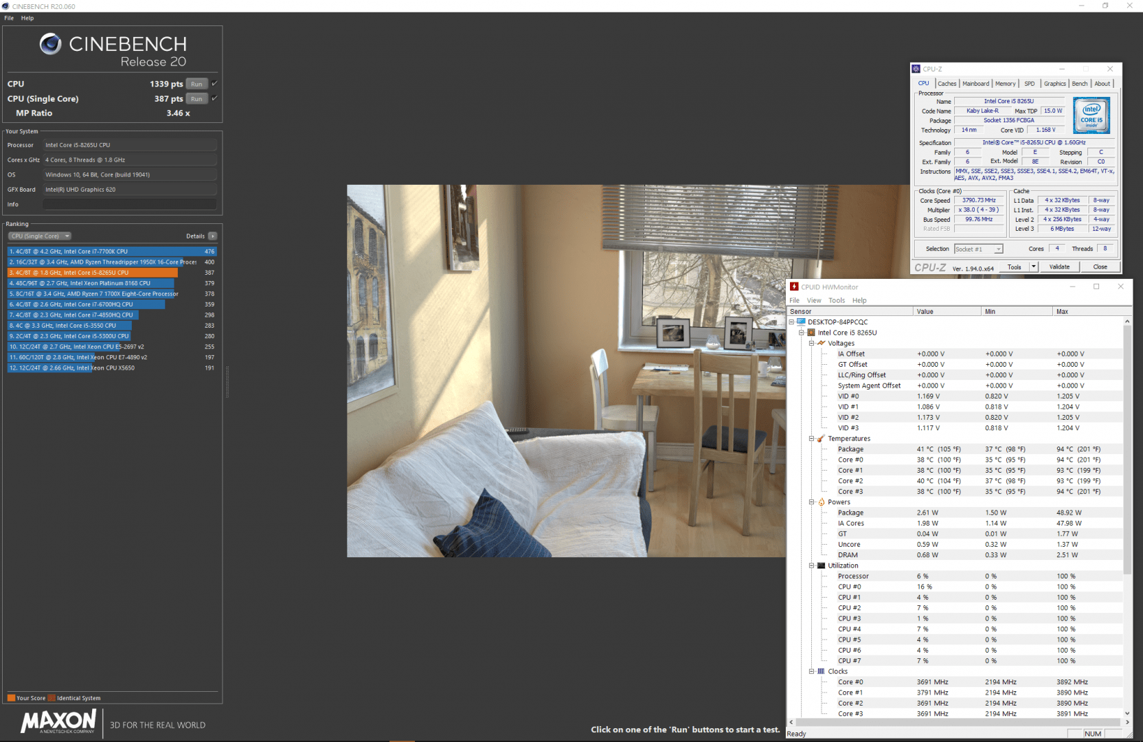The width and height of the screenshot is (1143, 742).
Task: Click the HWMonitor scroll down arrow
Action: pos(1127,713)
